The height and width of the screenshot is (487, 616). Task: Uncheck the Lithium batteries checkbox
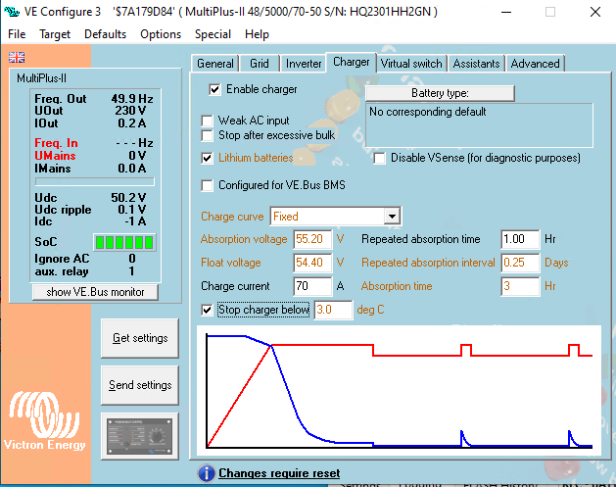coord(208,158)
